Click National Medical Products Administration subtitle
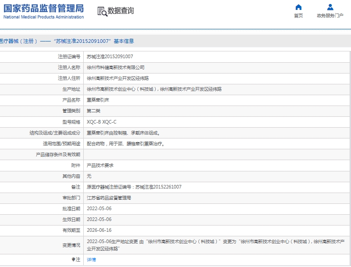 pos(44,17)
